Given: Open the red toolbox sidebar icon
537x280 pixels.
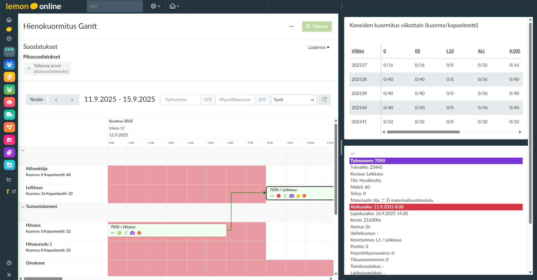Looking at the screenshot, I should 9,102.
